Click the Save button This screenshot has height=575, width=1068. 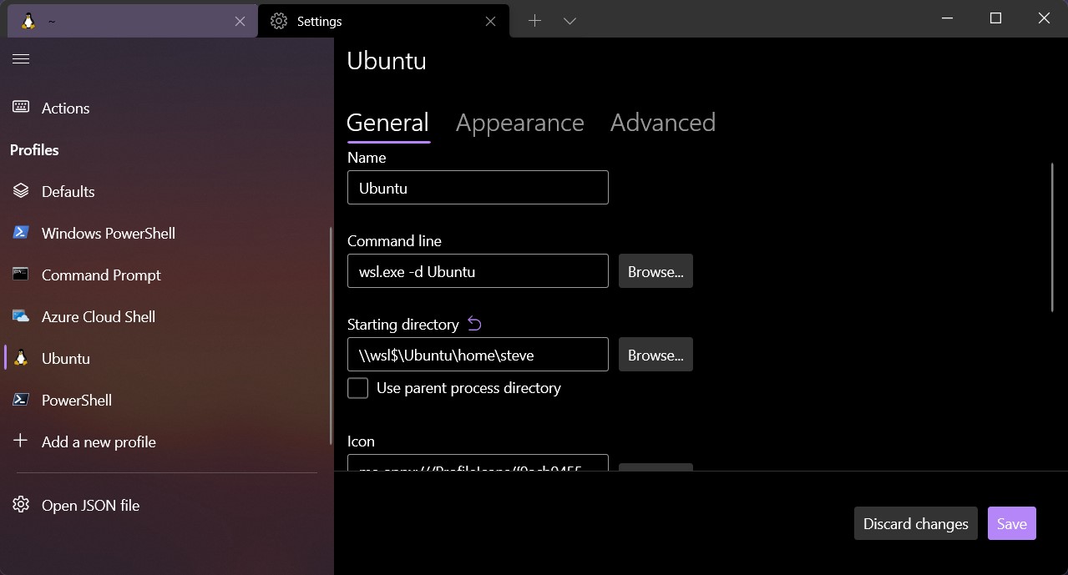point(1011,523)
